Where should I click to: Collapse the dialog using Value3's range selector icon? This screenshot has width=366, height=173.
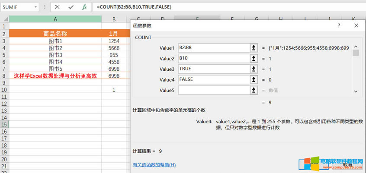click(x=254, y=69)
